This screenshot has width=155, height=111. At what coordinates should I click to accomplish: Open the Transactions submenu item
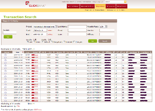(x=100, y=10)
